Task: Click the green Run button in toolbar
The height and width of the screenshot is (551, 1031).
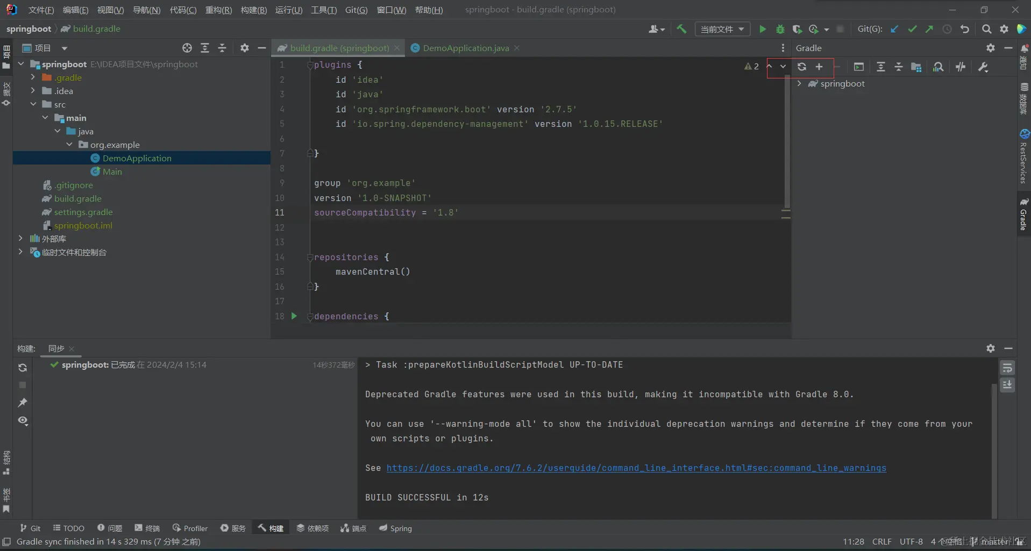Action: click(762, 29)
